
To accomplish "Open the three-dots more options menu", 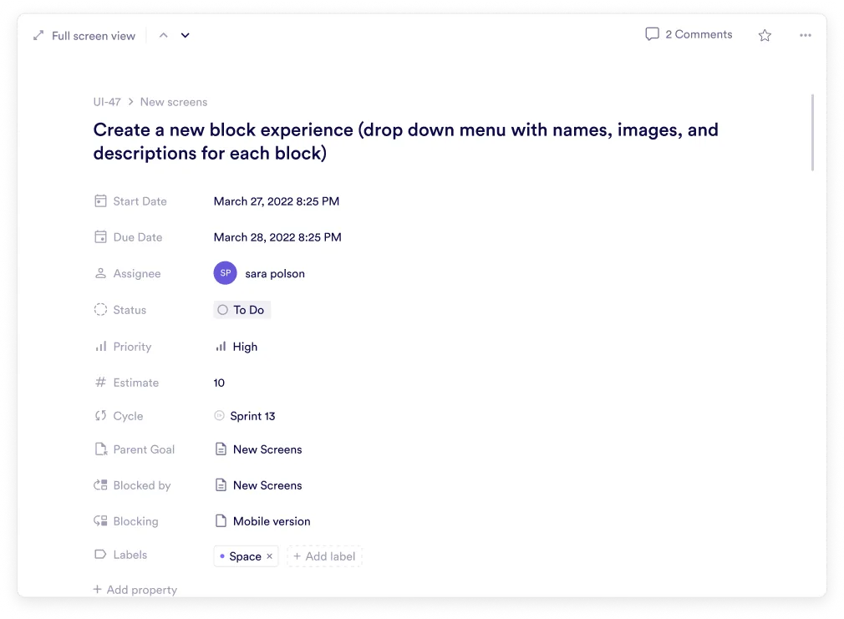I will [805, 35].
